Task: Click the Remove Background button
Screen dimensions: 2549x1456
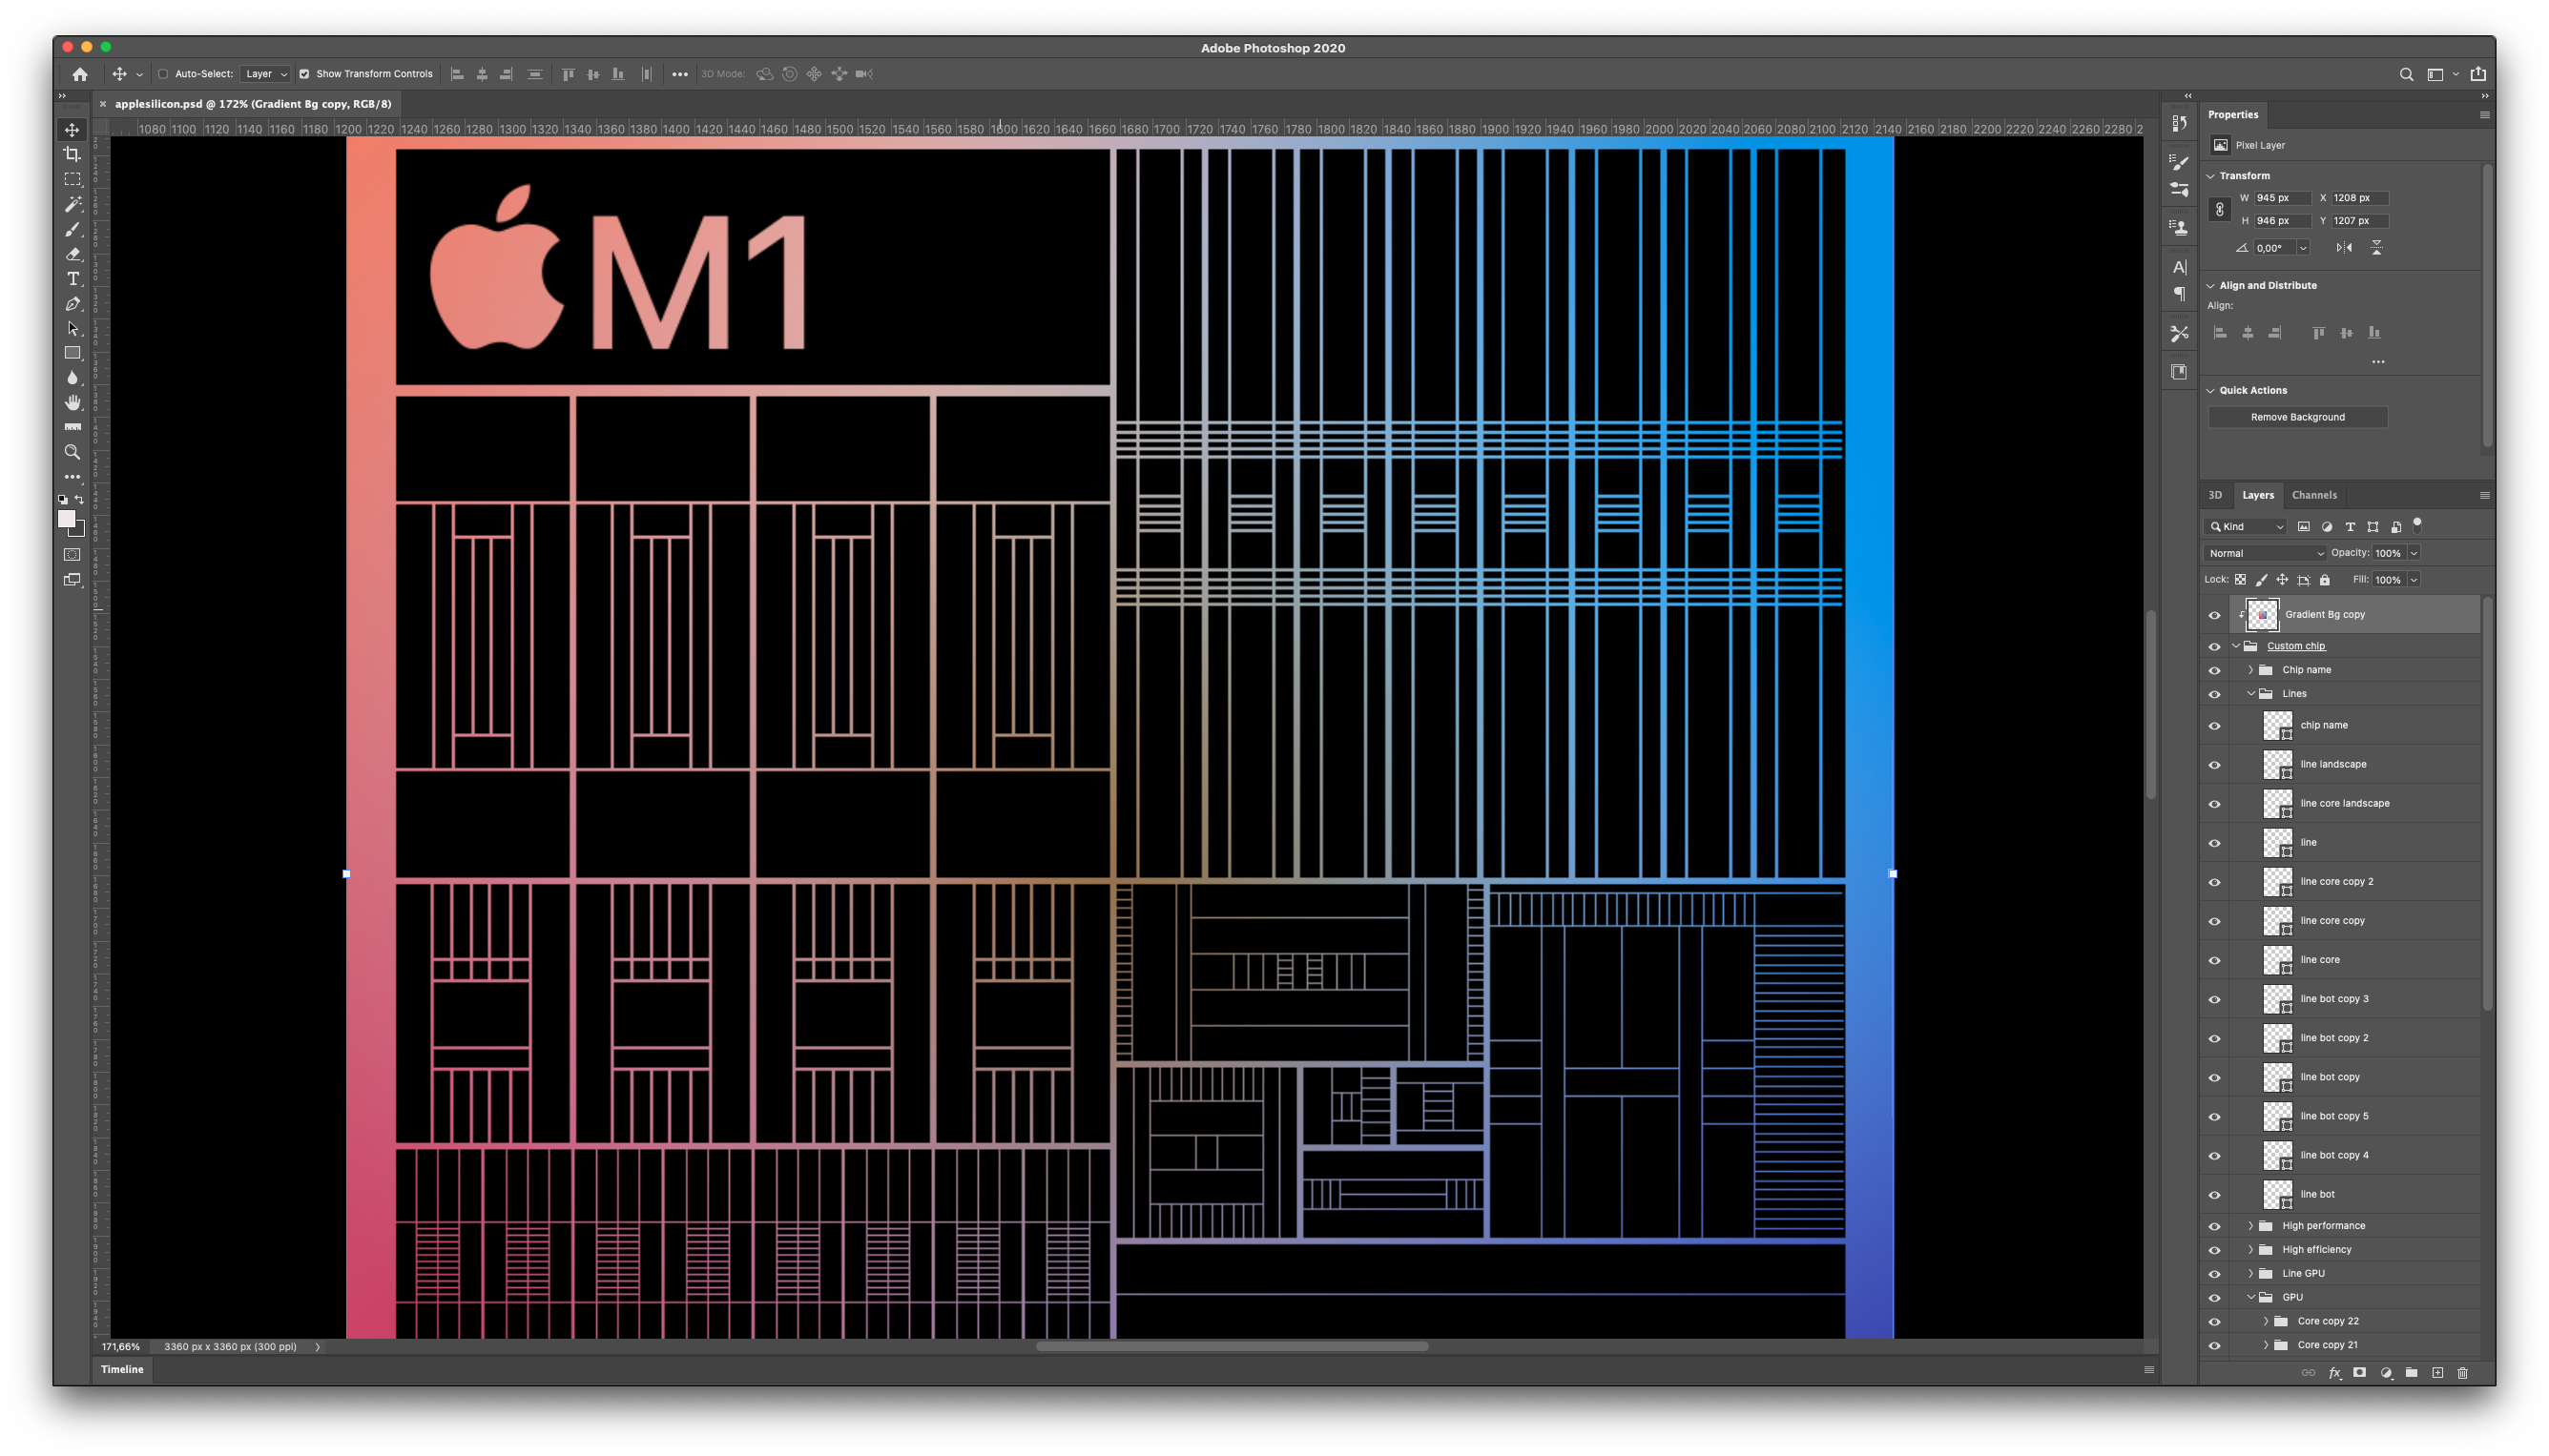Action: point(2297,417)
